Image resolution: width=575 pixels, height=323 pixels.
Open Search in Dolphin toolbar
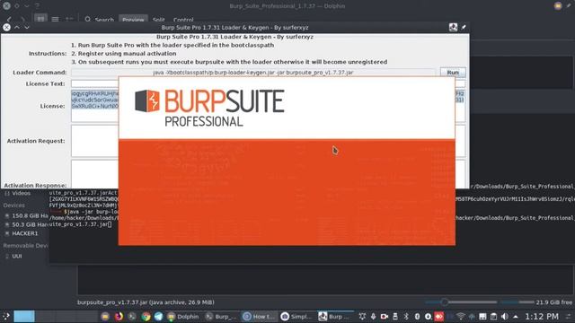(100, 20)
